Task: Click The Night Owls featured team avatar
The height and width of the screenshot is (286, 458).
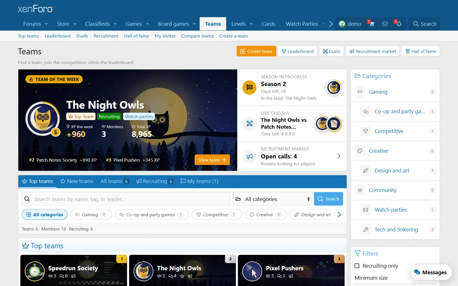Action: point(43,118)
